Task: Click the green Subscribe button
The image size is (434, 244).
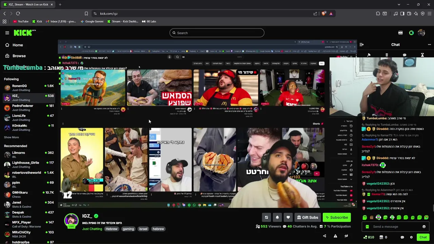Action: tap(336, 218)
